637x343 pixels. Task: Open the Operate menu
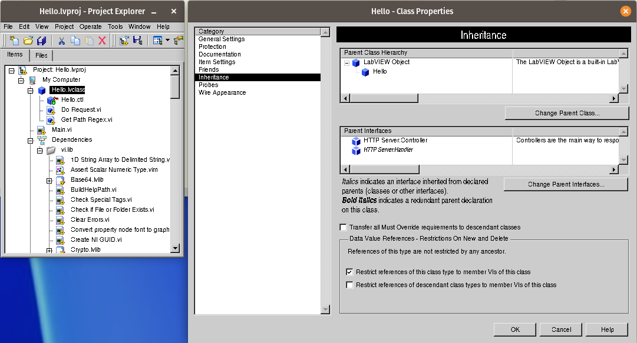[x=90, y=26]
